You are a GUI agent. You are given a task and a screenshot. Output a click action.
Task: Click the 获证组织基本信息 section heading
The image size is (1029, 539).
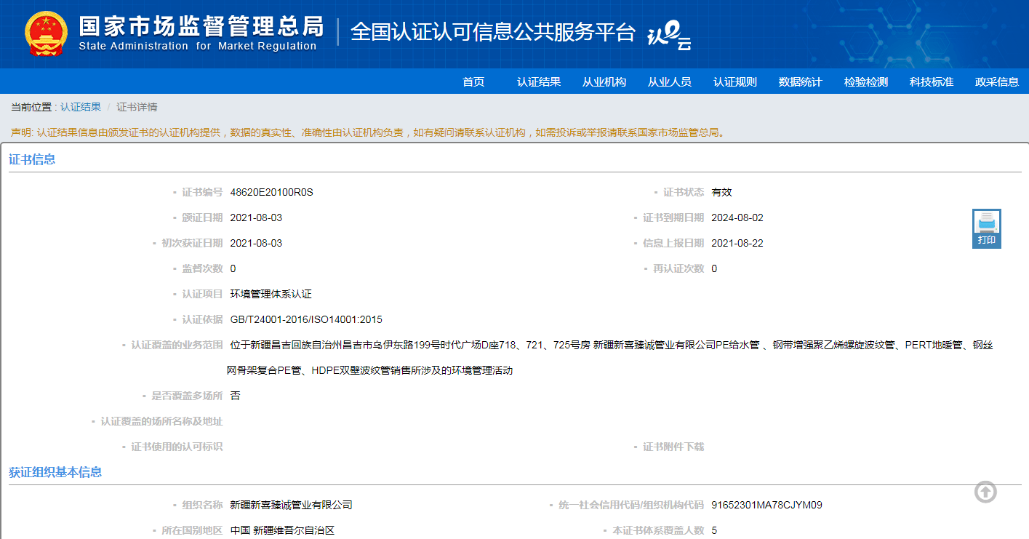(x=55, y=472)
